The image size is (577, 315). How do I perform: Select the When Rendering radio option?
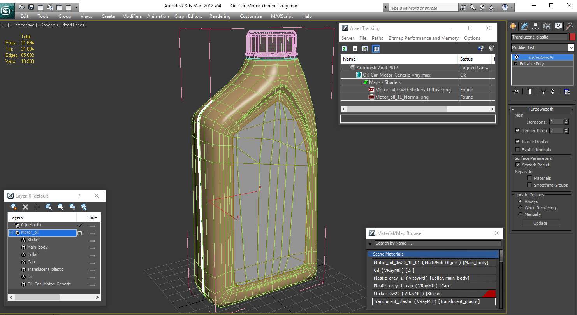pyautogui.click(x=520, y=208)
